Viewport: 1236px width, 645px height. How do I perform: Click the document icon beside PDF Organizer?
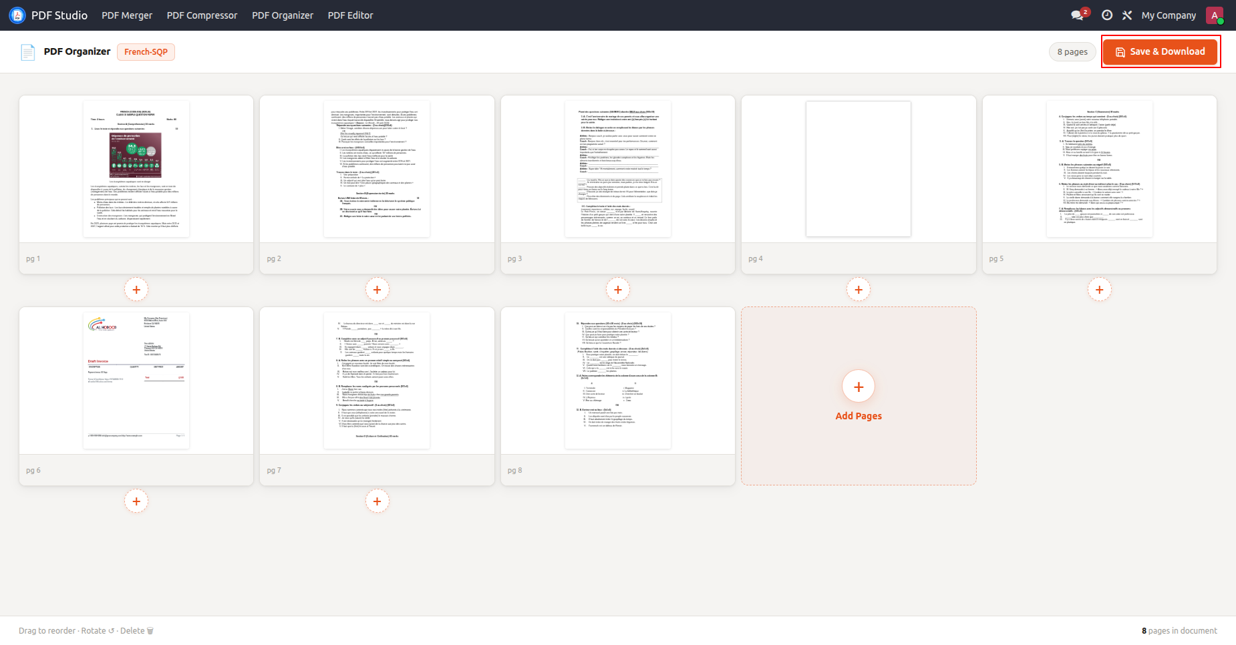click(27, 52)
